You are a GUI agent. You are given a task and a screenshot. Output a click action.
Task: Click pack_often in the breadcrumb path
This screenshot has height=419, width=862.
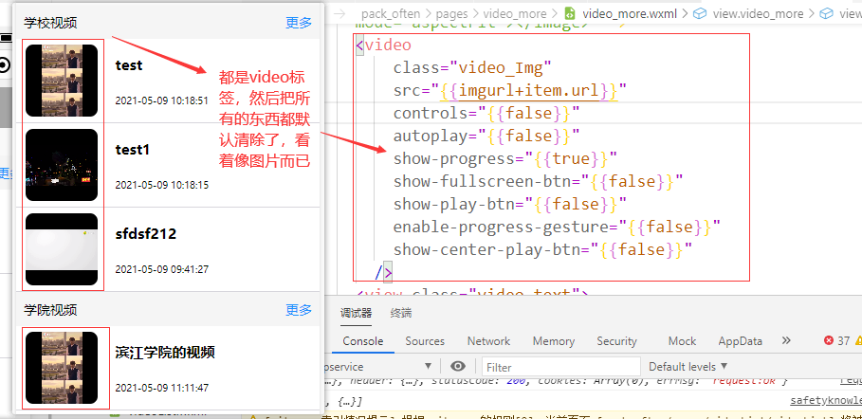click(391, 14)
